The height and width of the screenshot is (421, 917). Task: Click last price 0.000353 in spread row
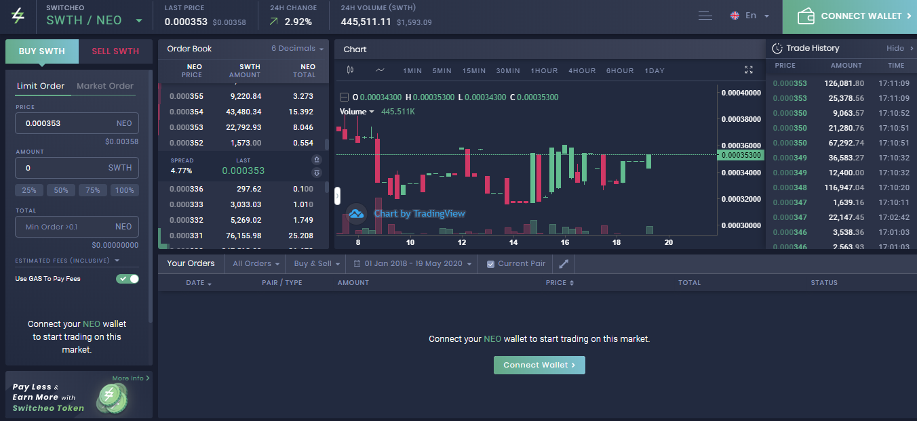pyautogui.click(x=243, y=171)
